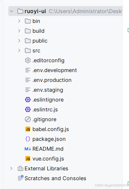
Task: Expand the public folder
Action: pos(19,41)
